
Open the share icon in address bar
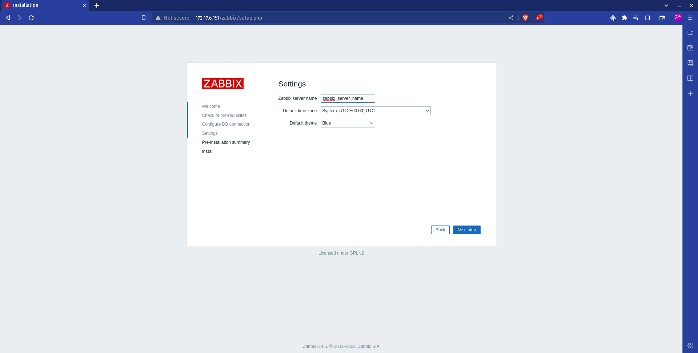click(x=511, y=18)
